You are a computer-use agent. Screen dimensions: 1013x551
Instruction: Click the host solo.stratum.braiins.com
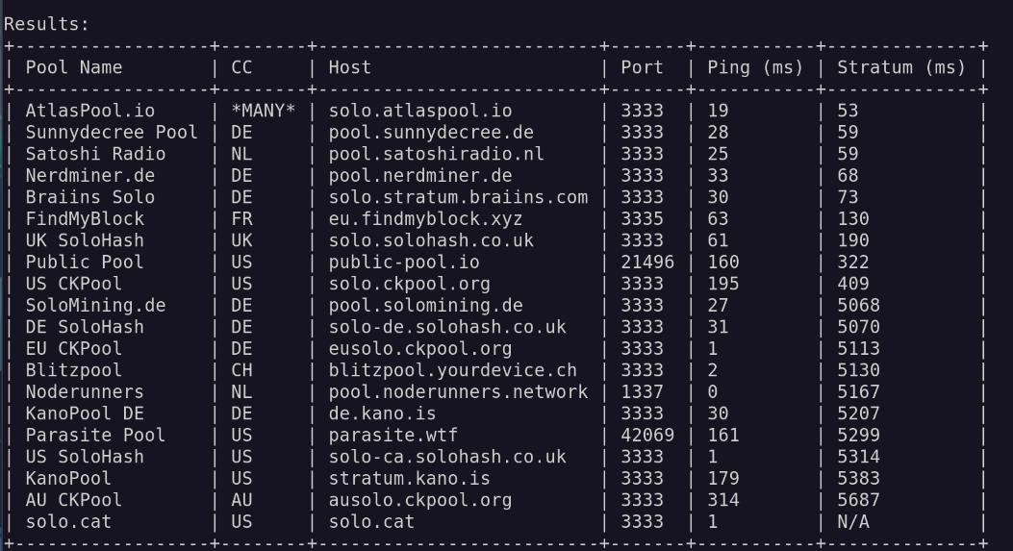[x=458, y=197]
